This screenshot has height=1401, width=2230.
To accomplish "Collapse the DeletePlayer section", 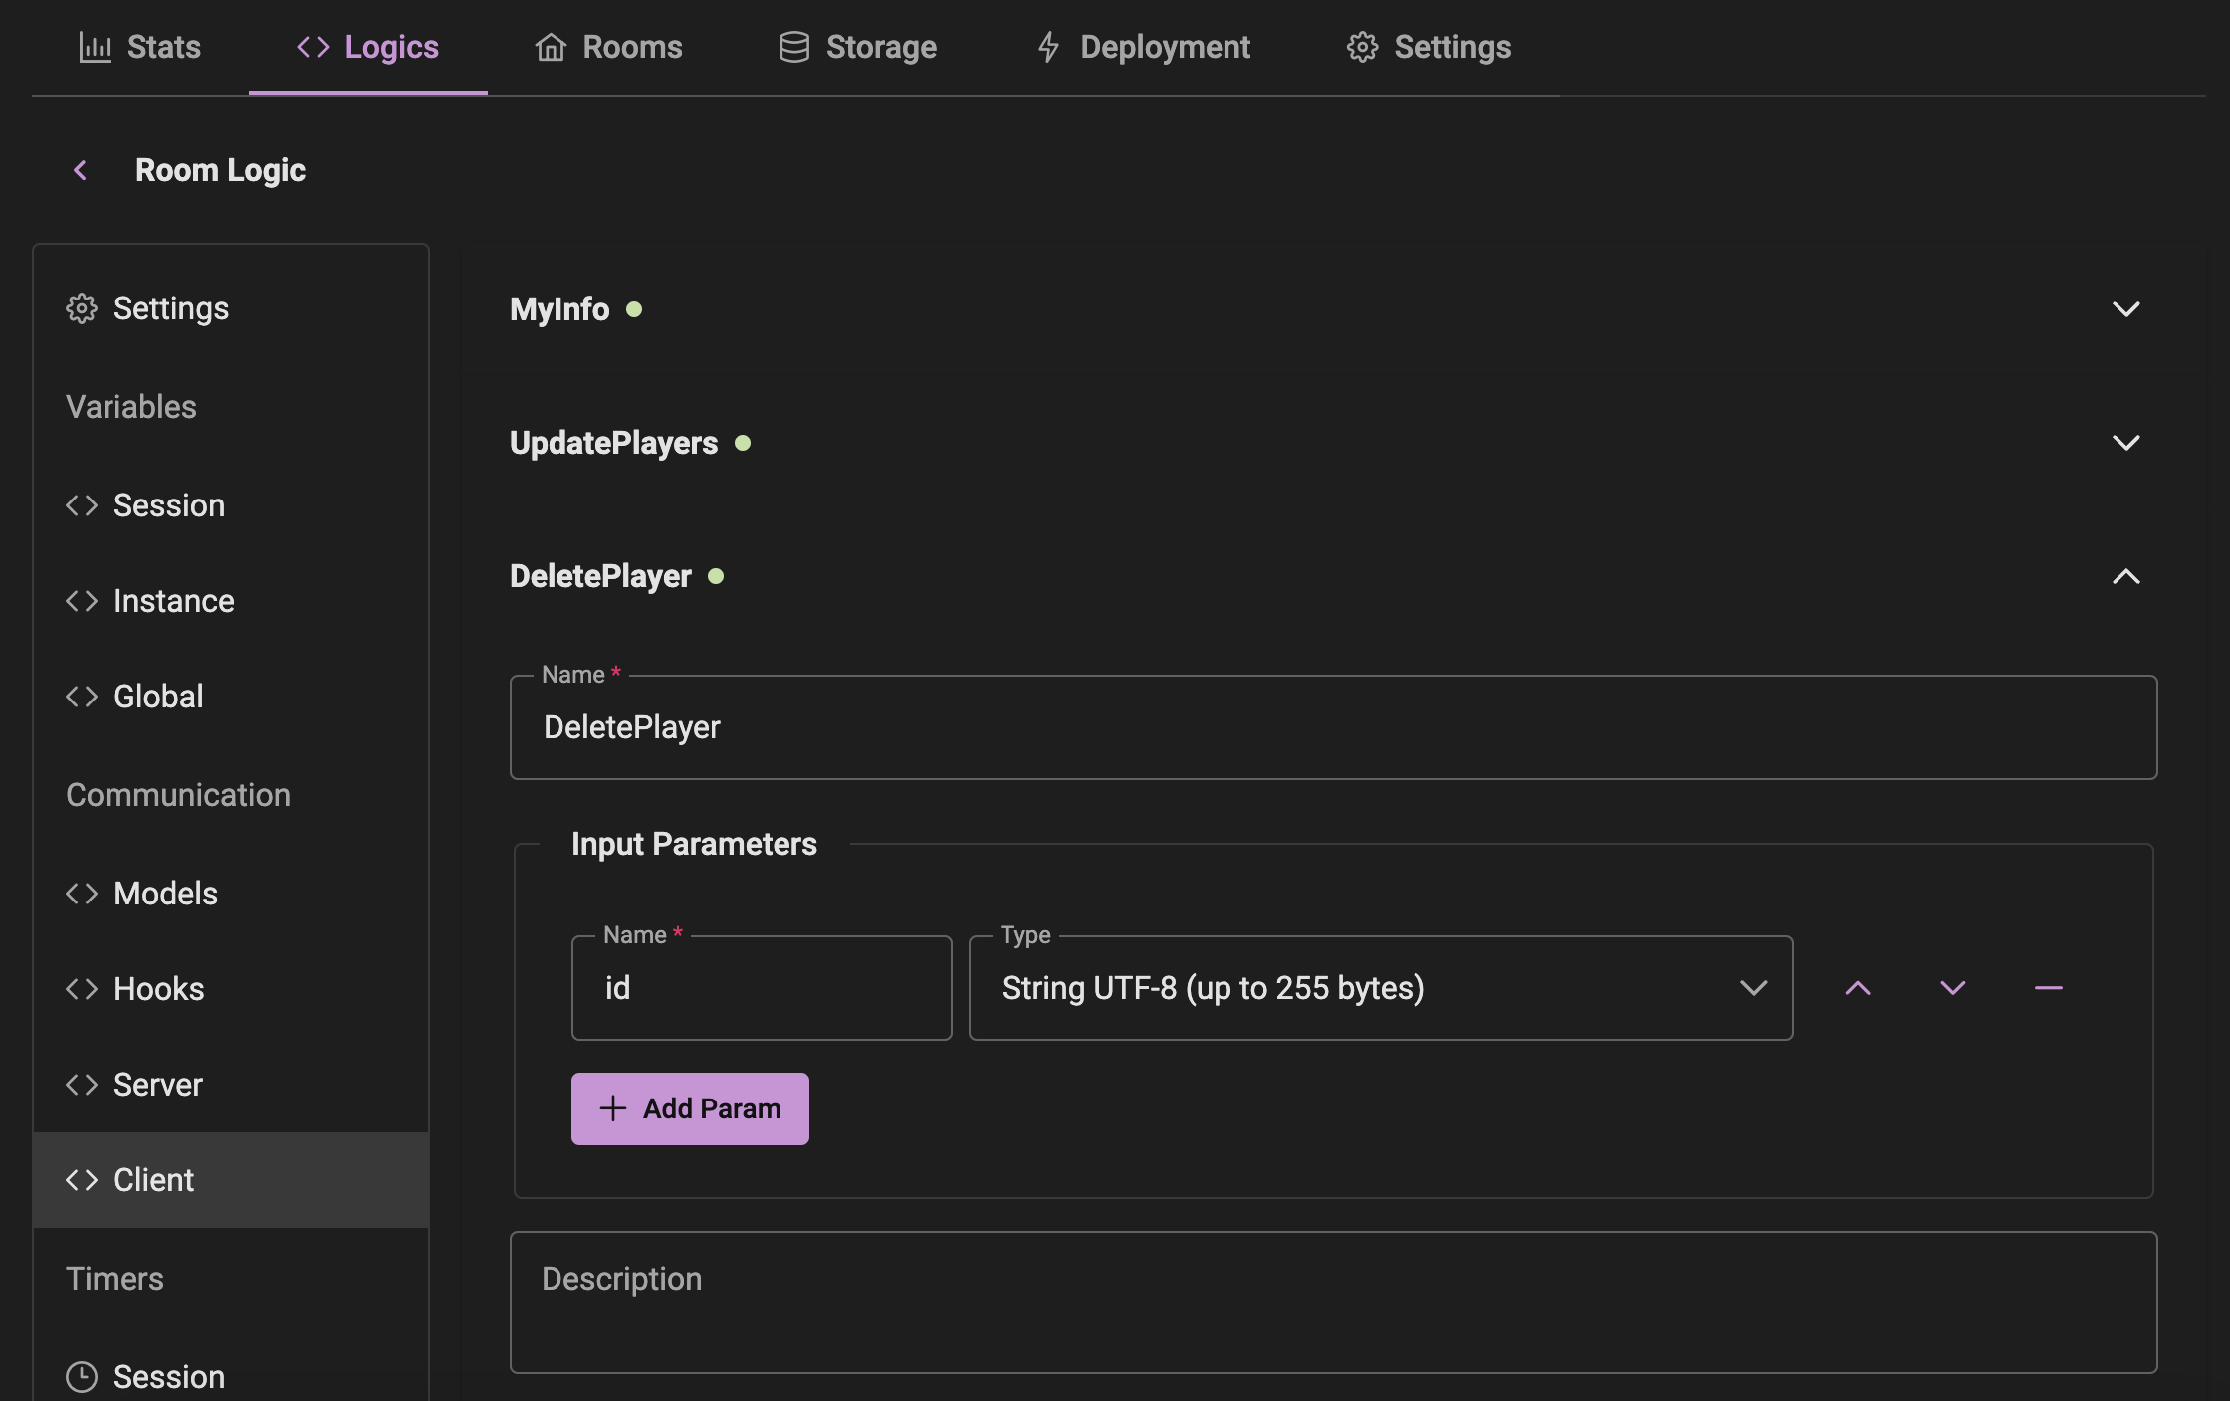I will click(2126, 578).
